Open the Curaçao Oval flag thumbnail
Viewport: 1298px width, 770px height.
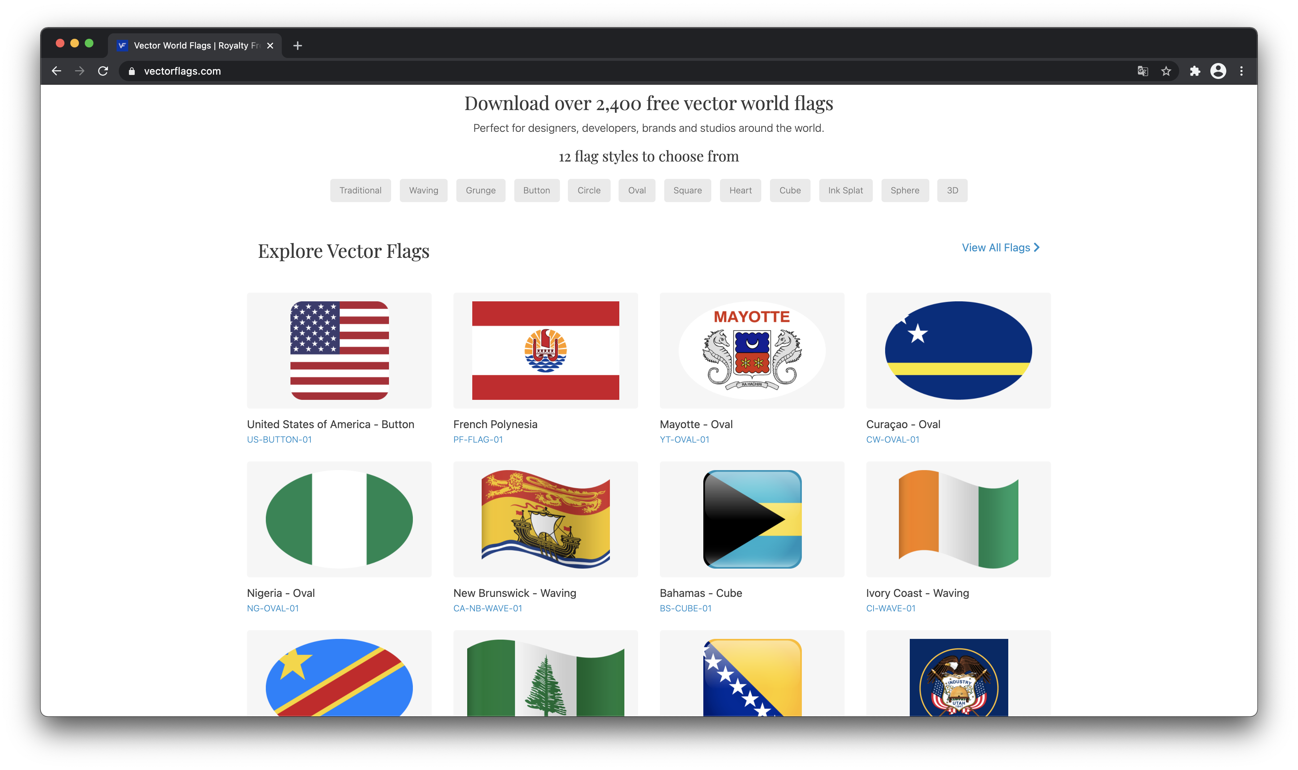click(x=958, y=350)
